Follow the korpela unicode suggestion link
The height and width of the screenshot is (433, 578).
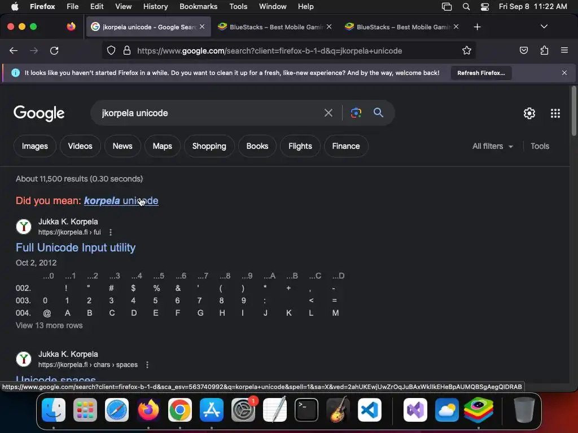[x=121, y=201]
